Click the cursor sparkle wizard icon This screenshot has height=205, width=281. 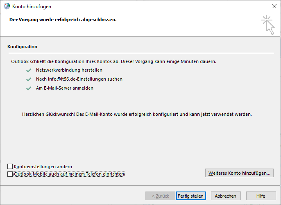click(268, 25)
